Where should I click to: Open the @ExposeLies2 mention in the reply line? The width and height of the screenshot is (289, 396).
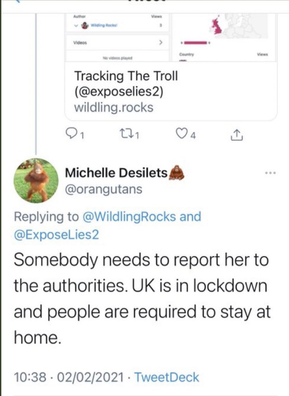click(56, 234)
